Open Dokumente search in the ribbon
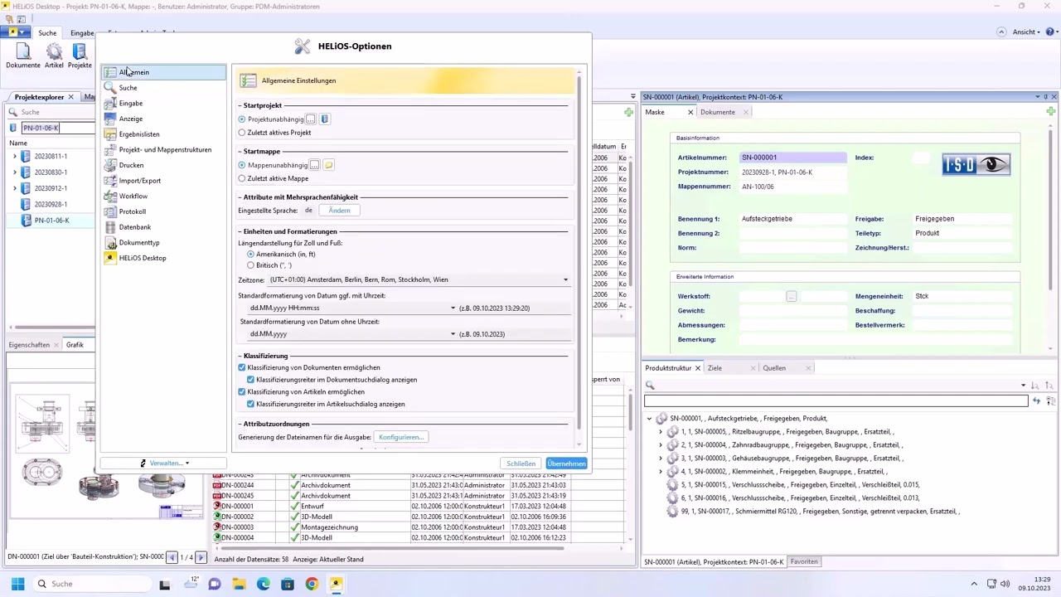The image size is (1061, 597). click(x=22, y=56)
